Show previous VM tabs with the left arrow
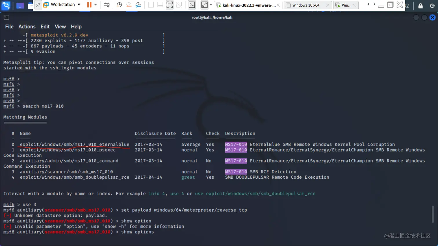The height and width of the screenshot is (246, 438). tap(368, 4)
